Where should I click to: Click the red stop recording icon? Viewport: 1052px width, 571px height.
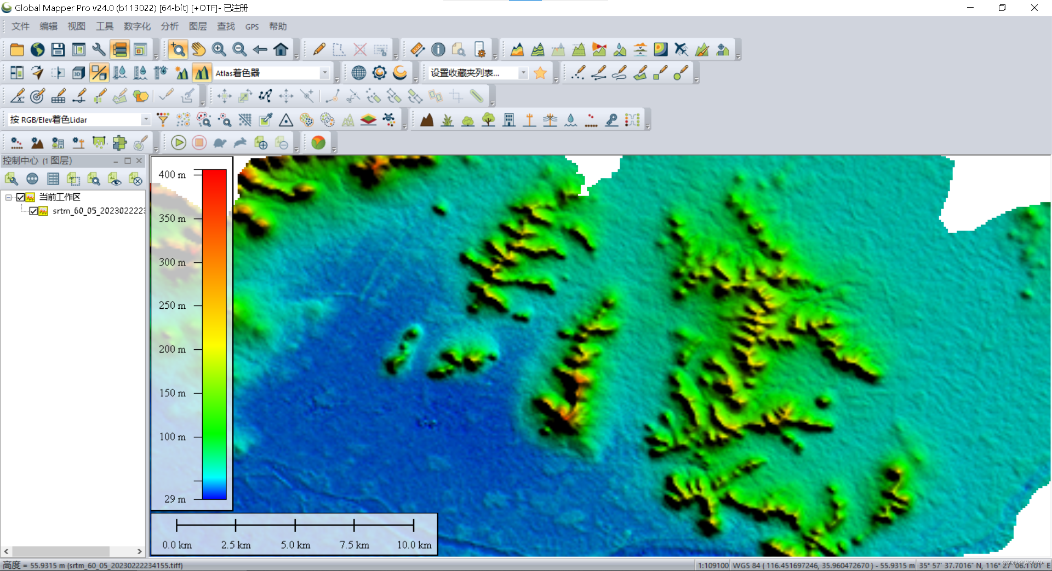tap(199, 143)
